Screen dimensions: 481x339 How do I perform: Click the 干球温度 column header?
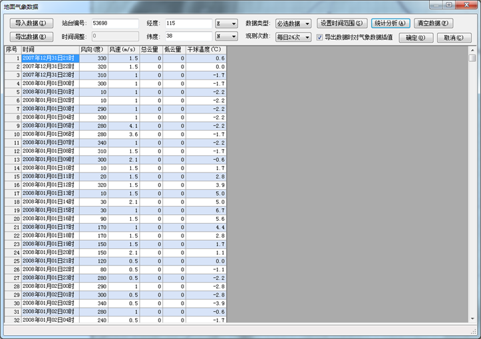pyautogui.click(x=206, y=50)
